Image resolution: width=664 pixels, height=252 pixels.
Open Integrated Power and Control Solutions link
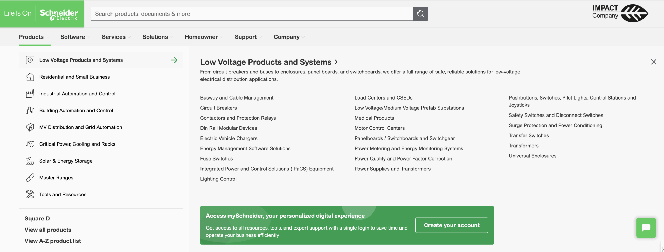[x=267, y=169]
